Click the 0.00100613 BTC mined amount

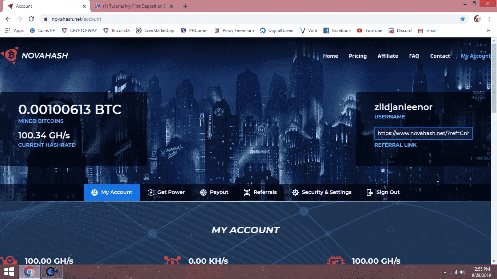pyautogui.click(x=70, y=109)
